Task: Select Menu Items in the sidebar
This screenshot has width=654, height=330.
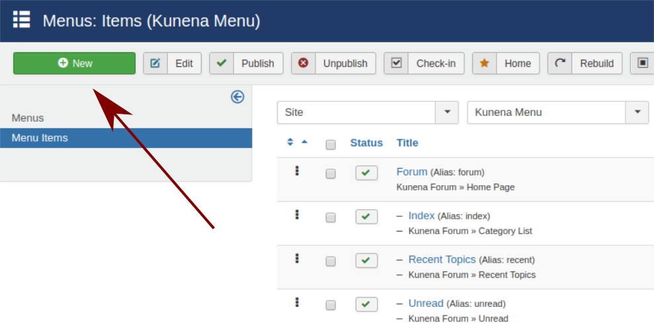Action: click(40, 138)
